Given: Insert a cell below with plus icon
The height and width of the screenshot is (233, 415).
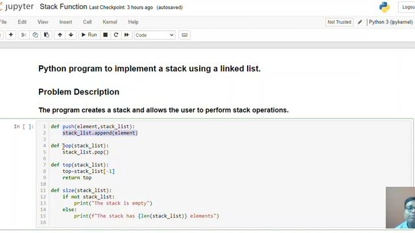Looking at the screenshot, I should 10,35.
